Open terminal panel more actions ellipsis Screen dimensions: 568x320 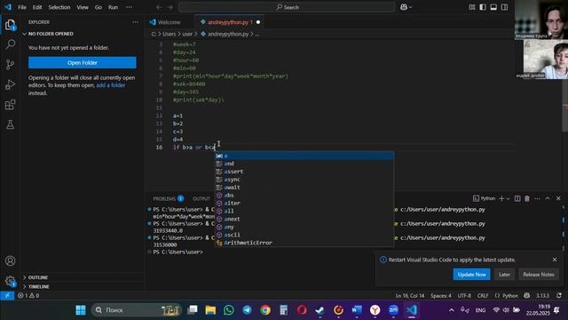[x=537, y=198]
